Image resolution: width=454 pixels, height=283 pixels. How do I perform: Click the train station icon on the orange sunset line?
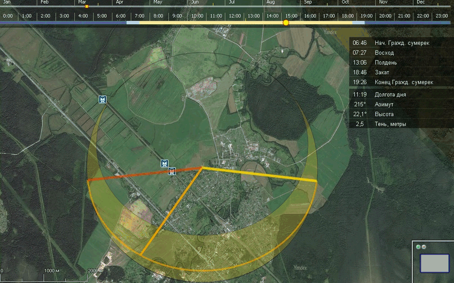[x=172, y=171]
